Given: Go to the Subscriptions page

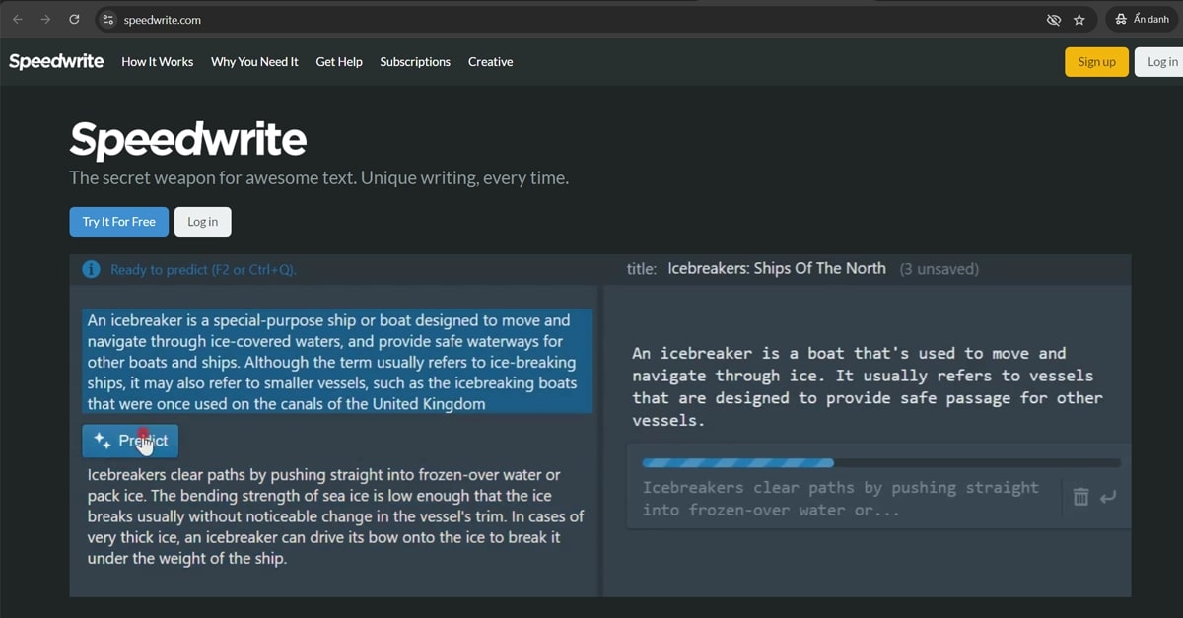Looking at the screenshot, I should pos(415,62).
